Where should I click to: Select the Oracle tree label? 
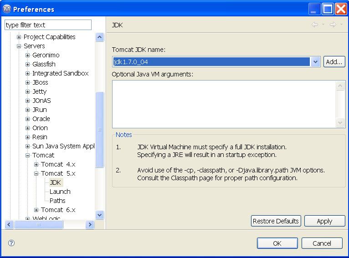pyautogui.click(x=41, y=119)
